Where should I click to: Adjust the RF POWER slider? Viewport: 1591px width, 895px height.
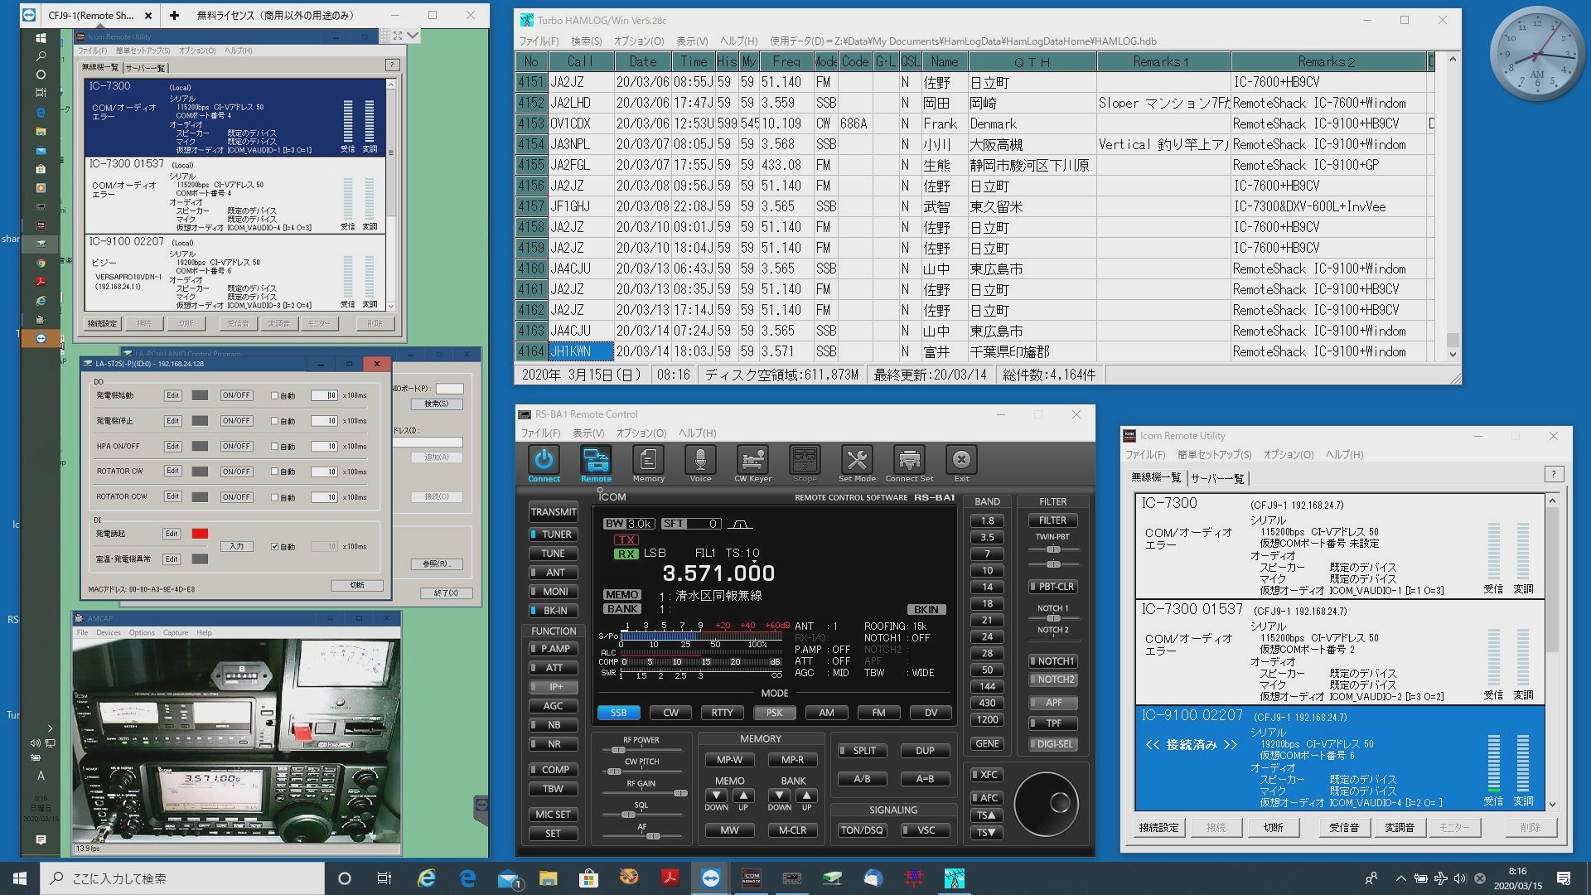(x=618, y=750)
